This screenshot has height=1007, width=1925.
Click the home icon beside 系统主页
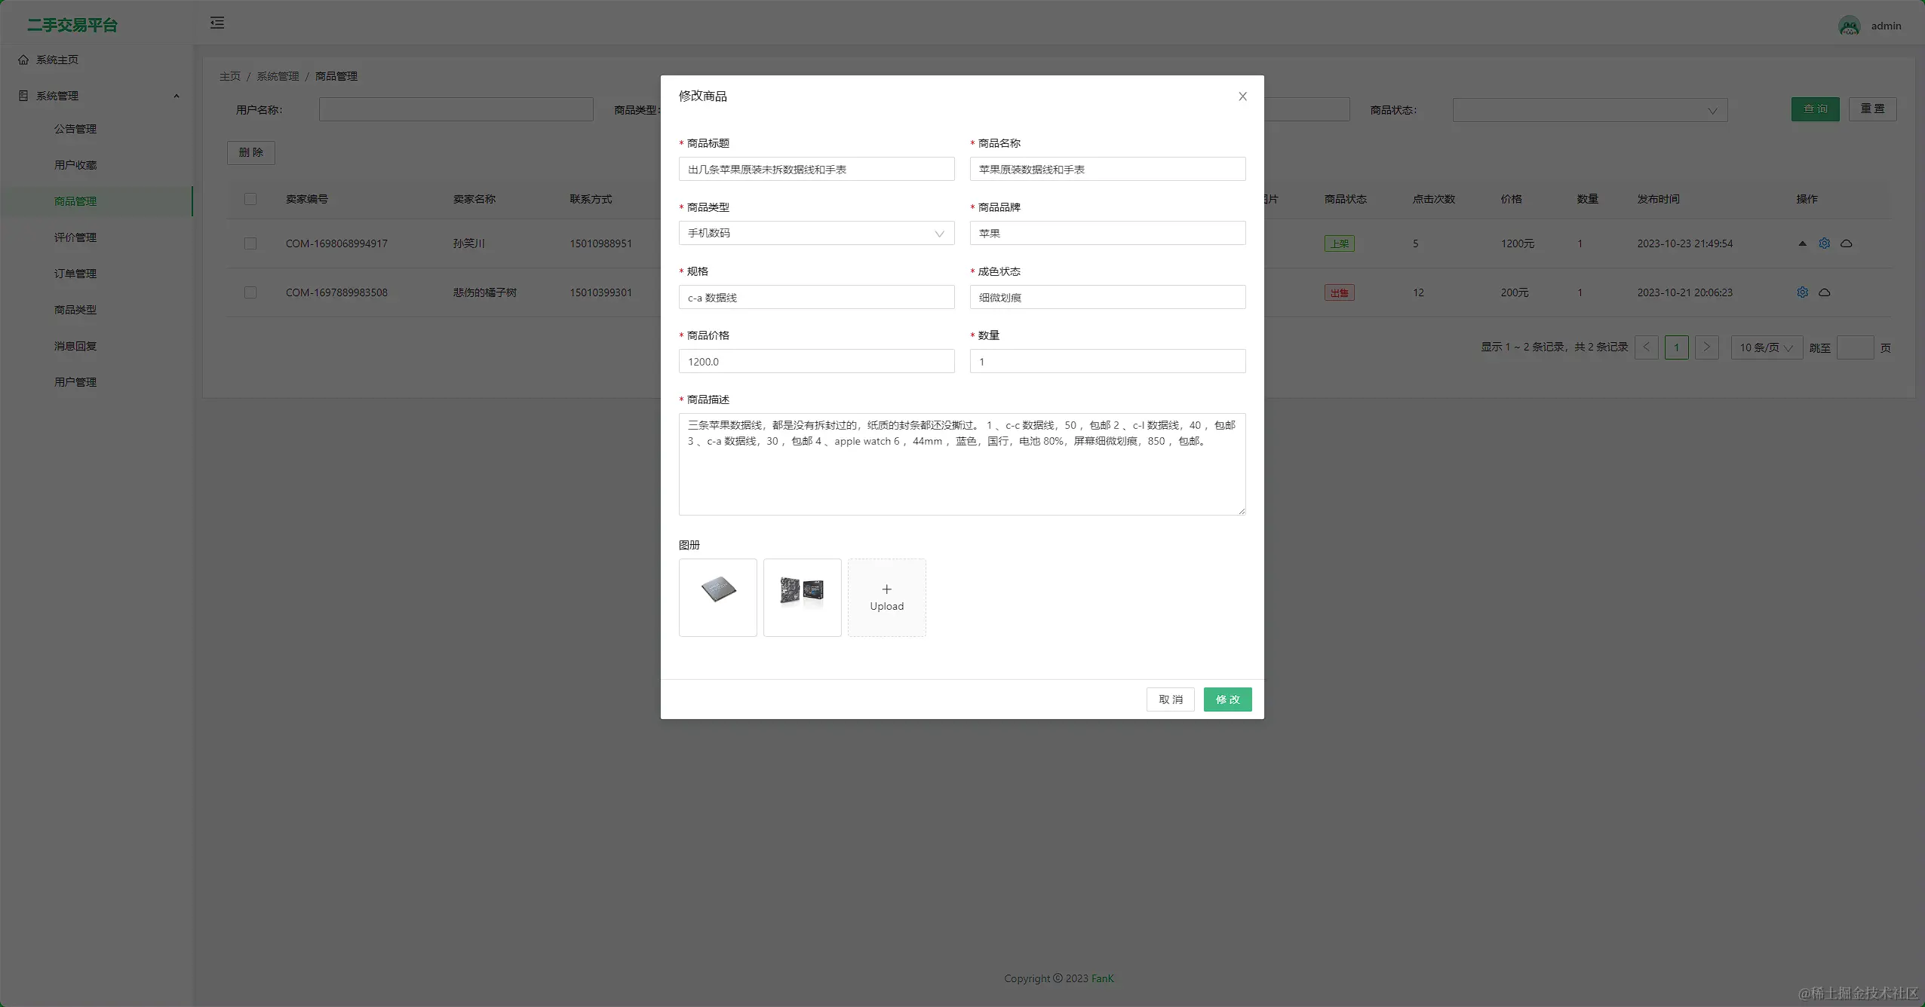point(23,60)
